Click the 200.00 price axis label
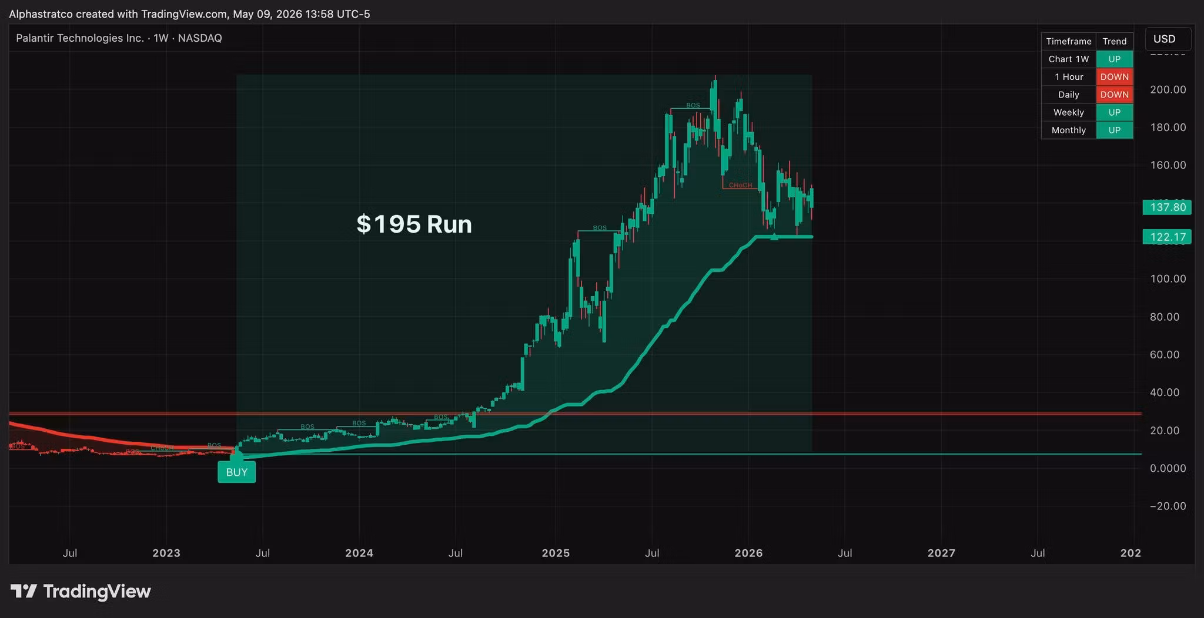This screenshot has width=1204, height=618. [x=1168, y=89]
